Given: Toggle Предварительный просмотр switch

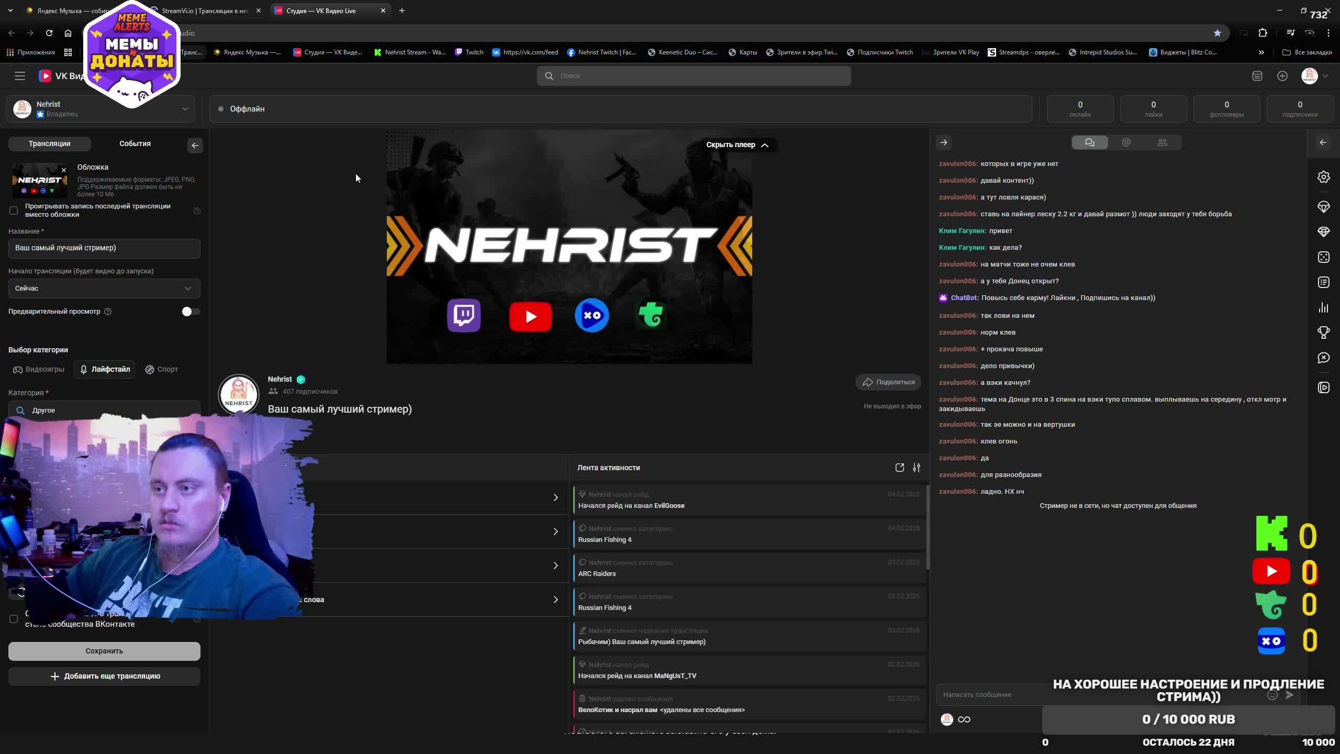Looking at the screenshot, I should [x=191, y=312].
